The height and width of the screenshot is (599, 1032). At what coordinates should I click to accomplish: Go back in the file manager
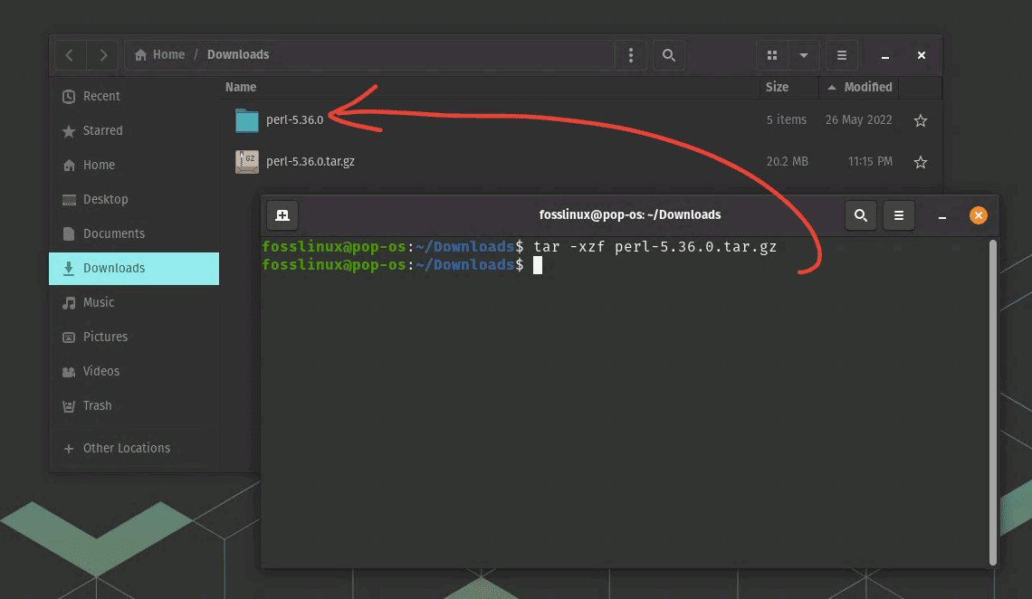point(70,55)
